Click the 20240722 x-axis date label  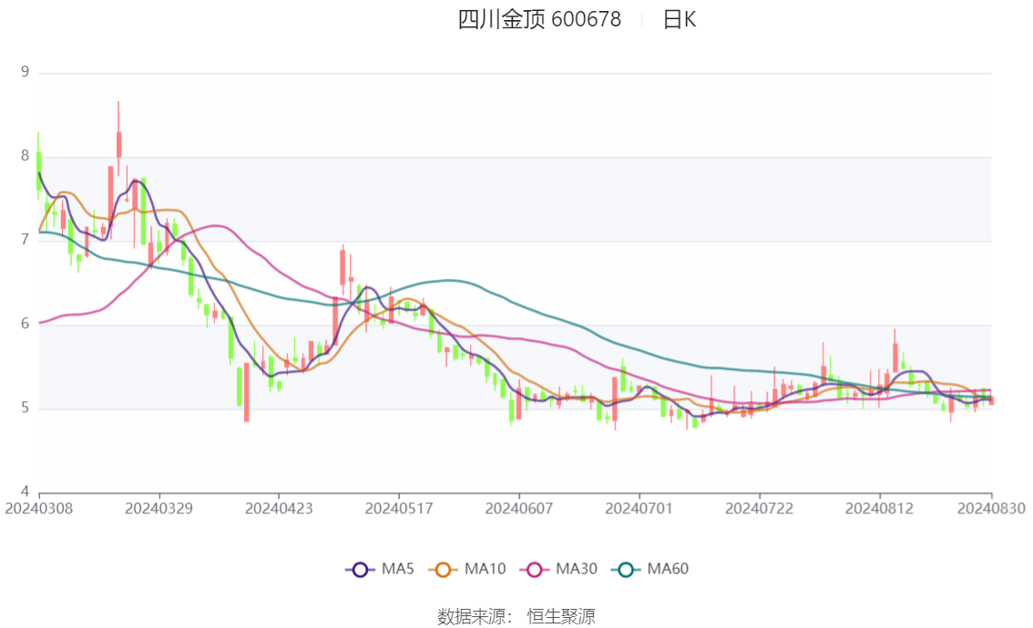pyautogui.click(x=759, y=509)
